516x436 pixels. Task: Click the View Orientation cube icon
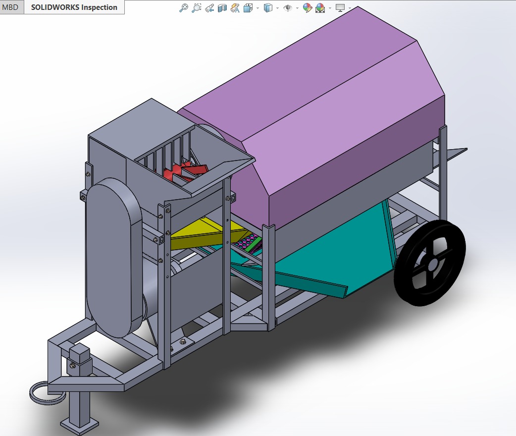point(247,8)
